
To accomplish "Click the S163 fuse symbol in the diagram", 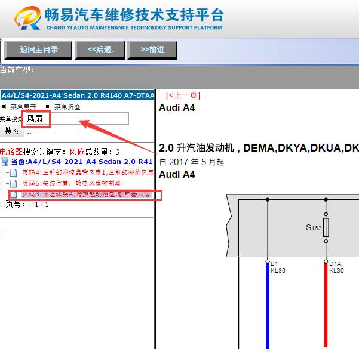I will pyautogui.click(x=326, y=227).
